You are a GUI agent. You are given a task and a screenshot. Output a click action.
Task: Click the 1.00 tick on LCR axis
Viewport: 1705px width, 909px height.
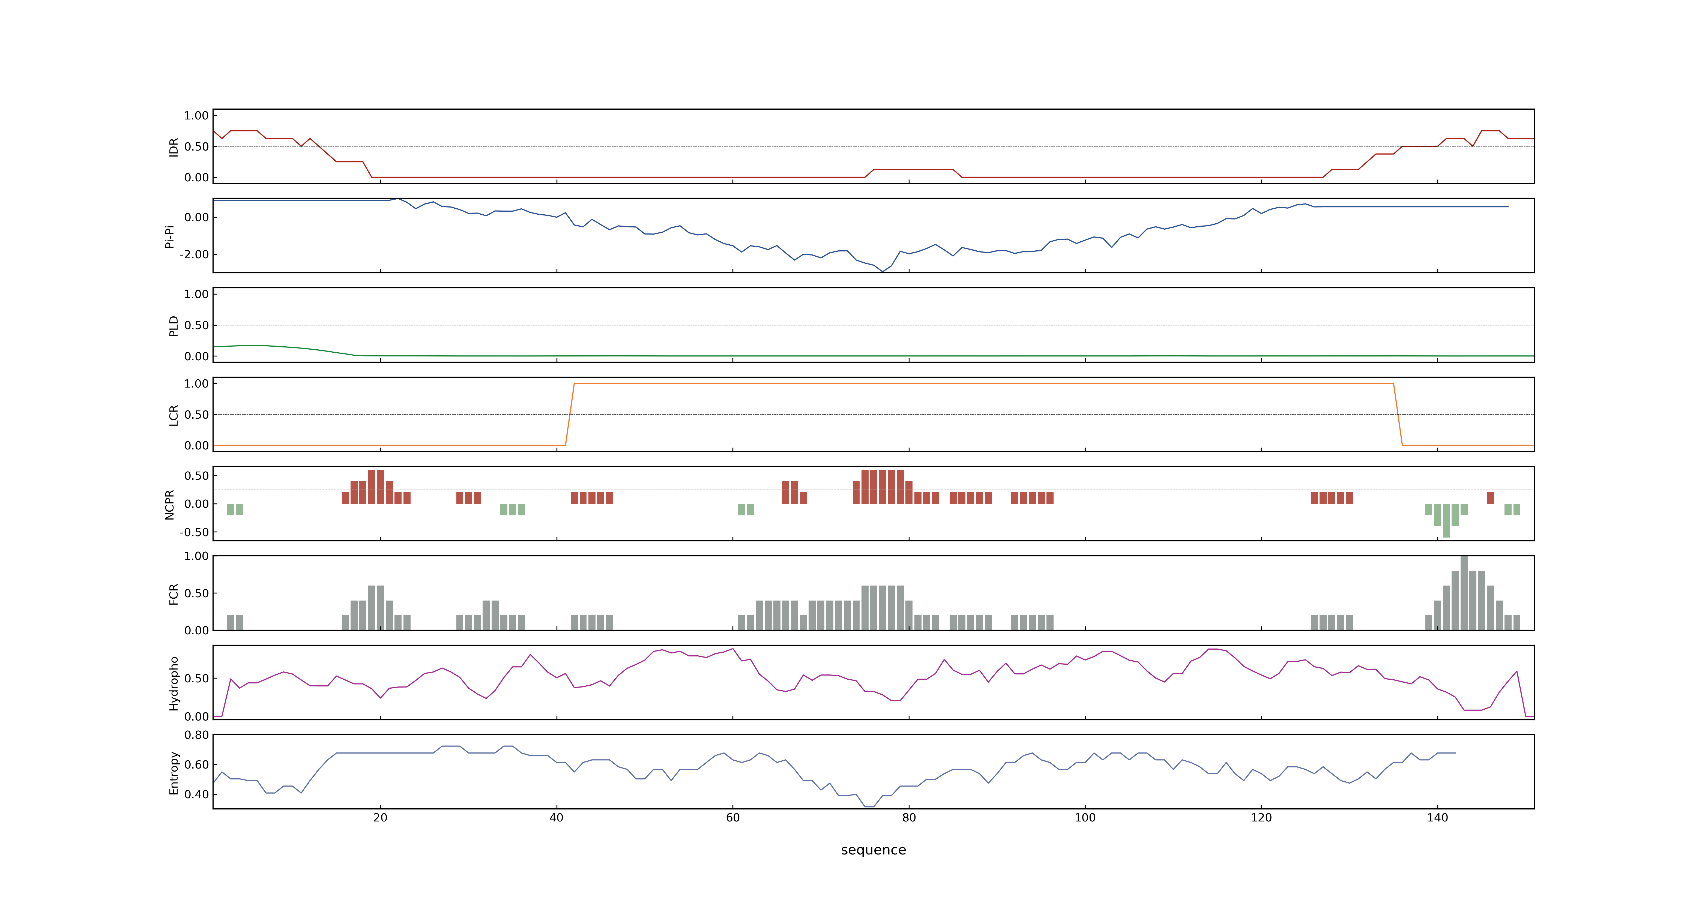click(197, 384)
